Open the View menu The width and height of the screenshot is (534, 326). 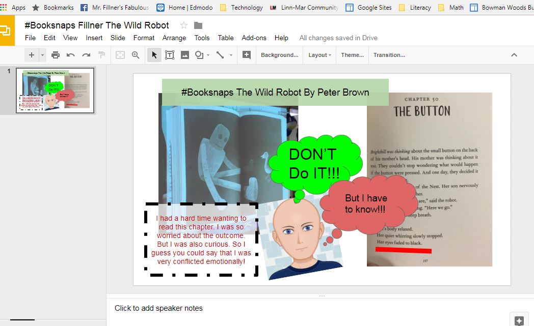70,38
